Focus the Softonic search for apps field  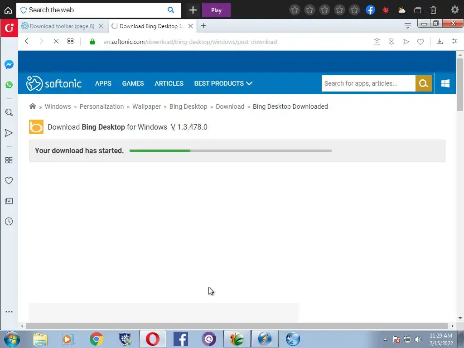[x=368, y=83]
